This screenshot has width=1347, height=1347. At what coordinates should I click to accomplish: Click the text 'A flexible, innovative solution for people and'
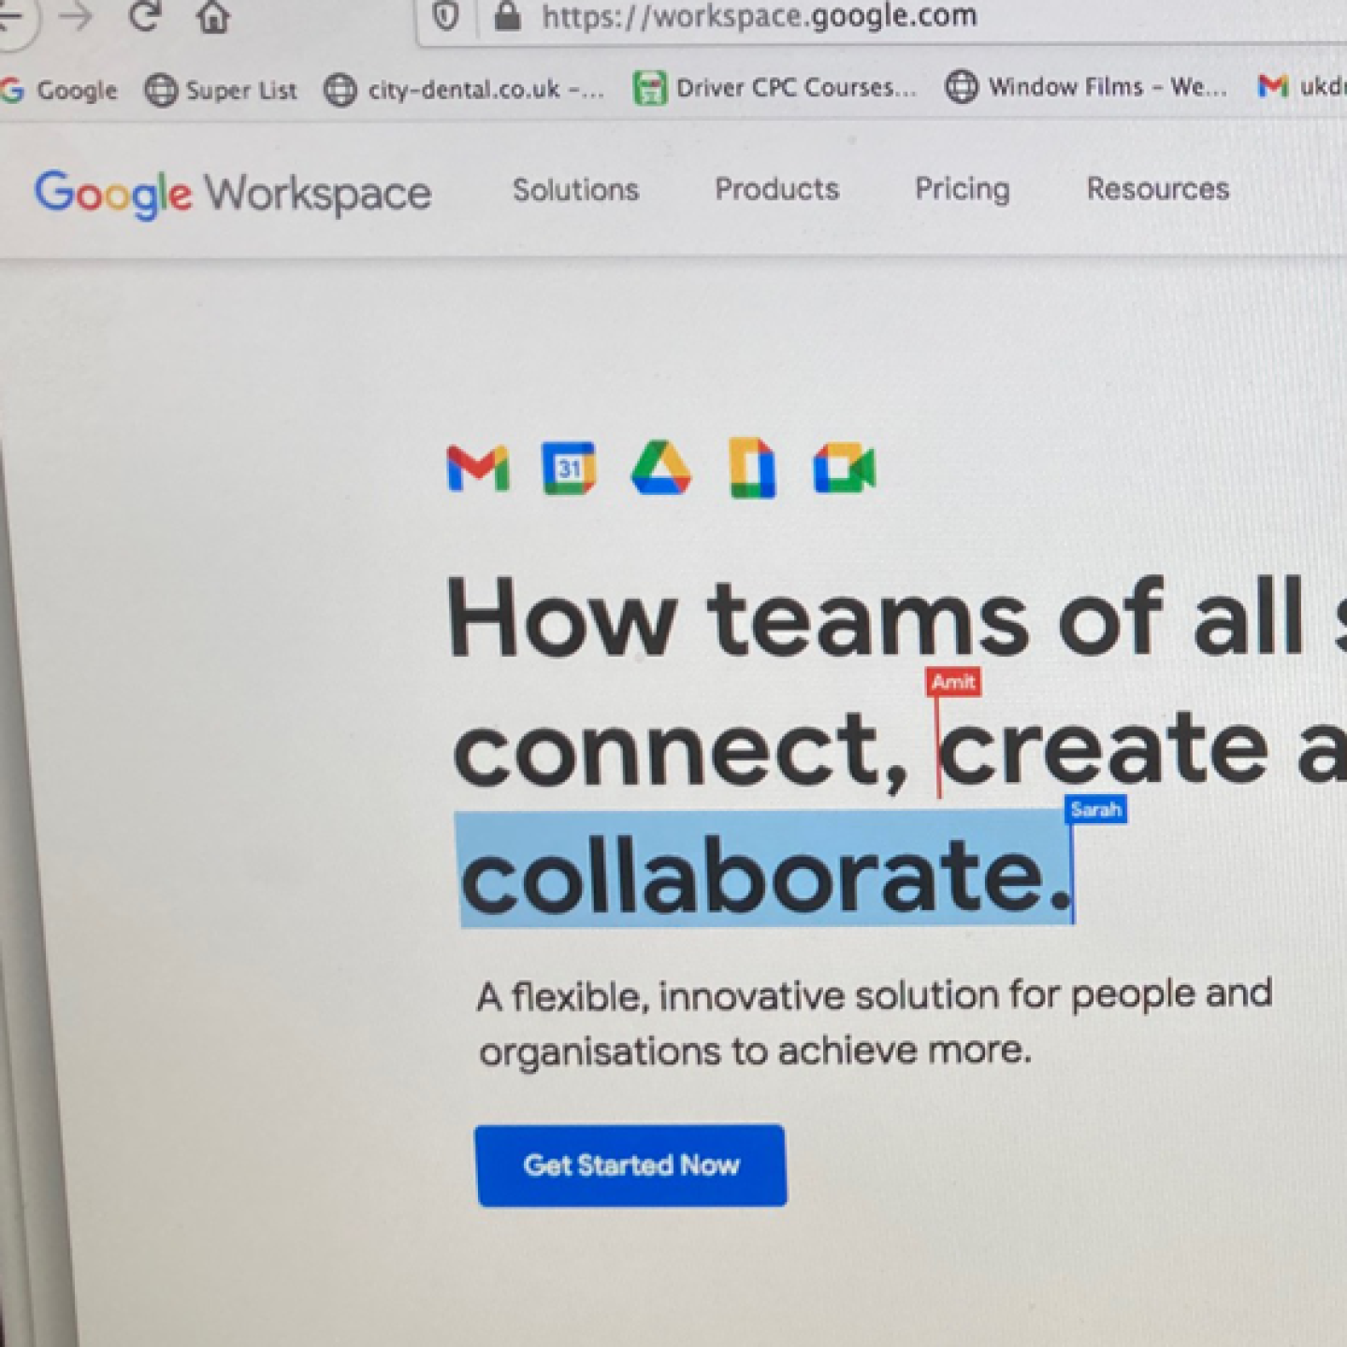click(875, 995)
